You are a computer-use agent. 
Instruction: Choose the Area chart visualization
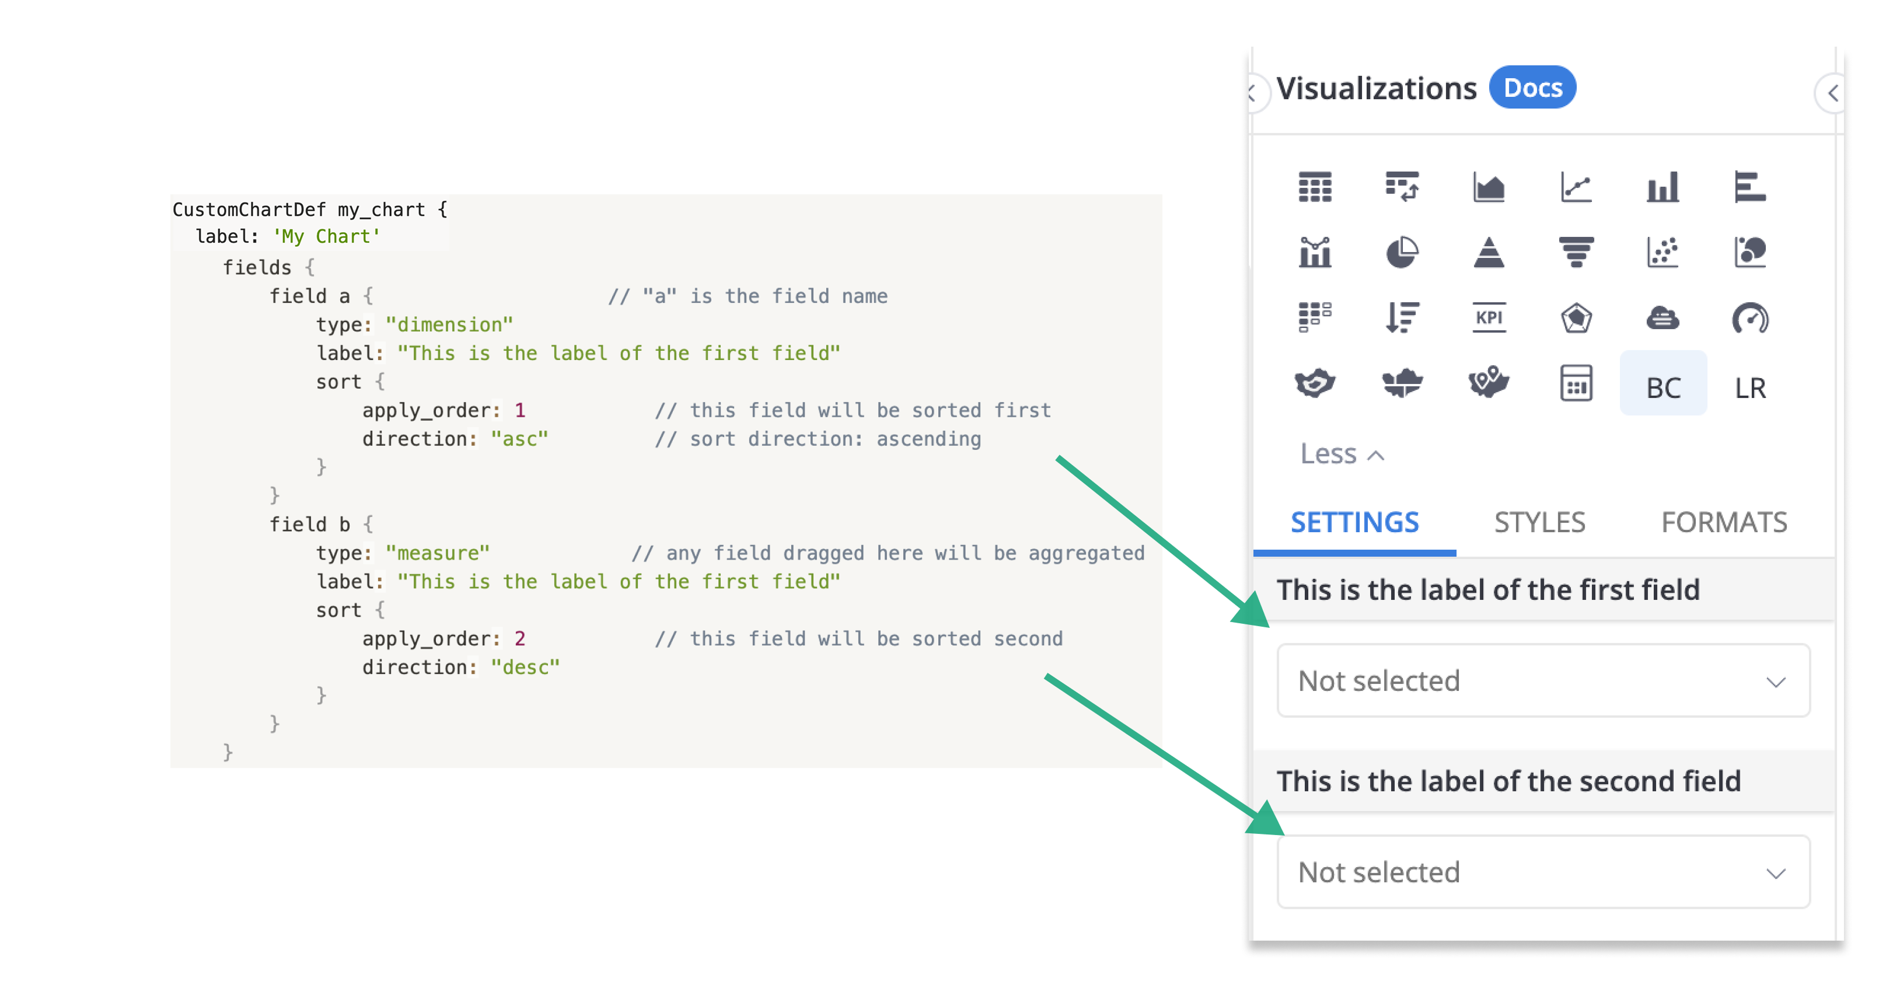[x=1489, y=187]
